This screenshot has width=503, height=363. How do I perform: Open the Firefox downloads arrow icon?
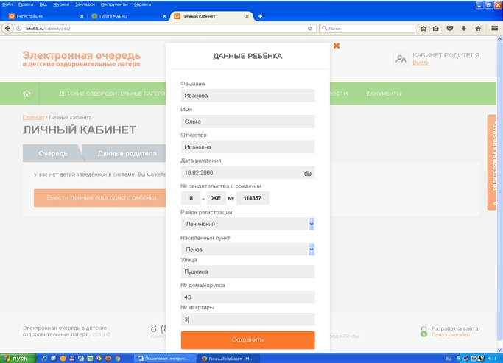464,29
